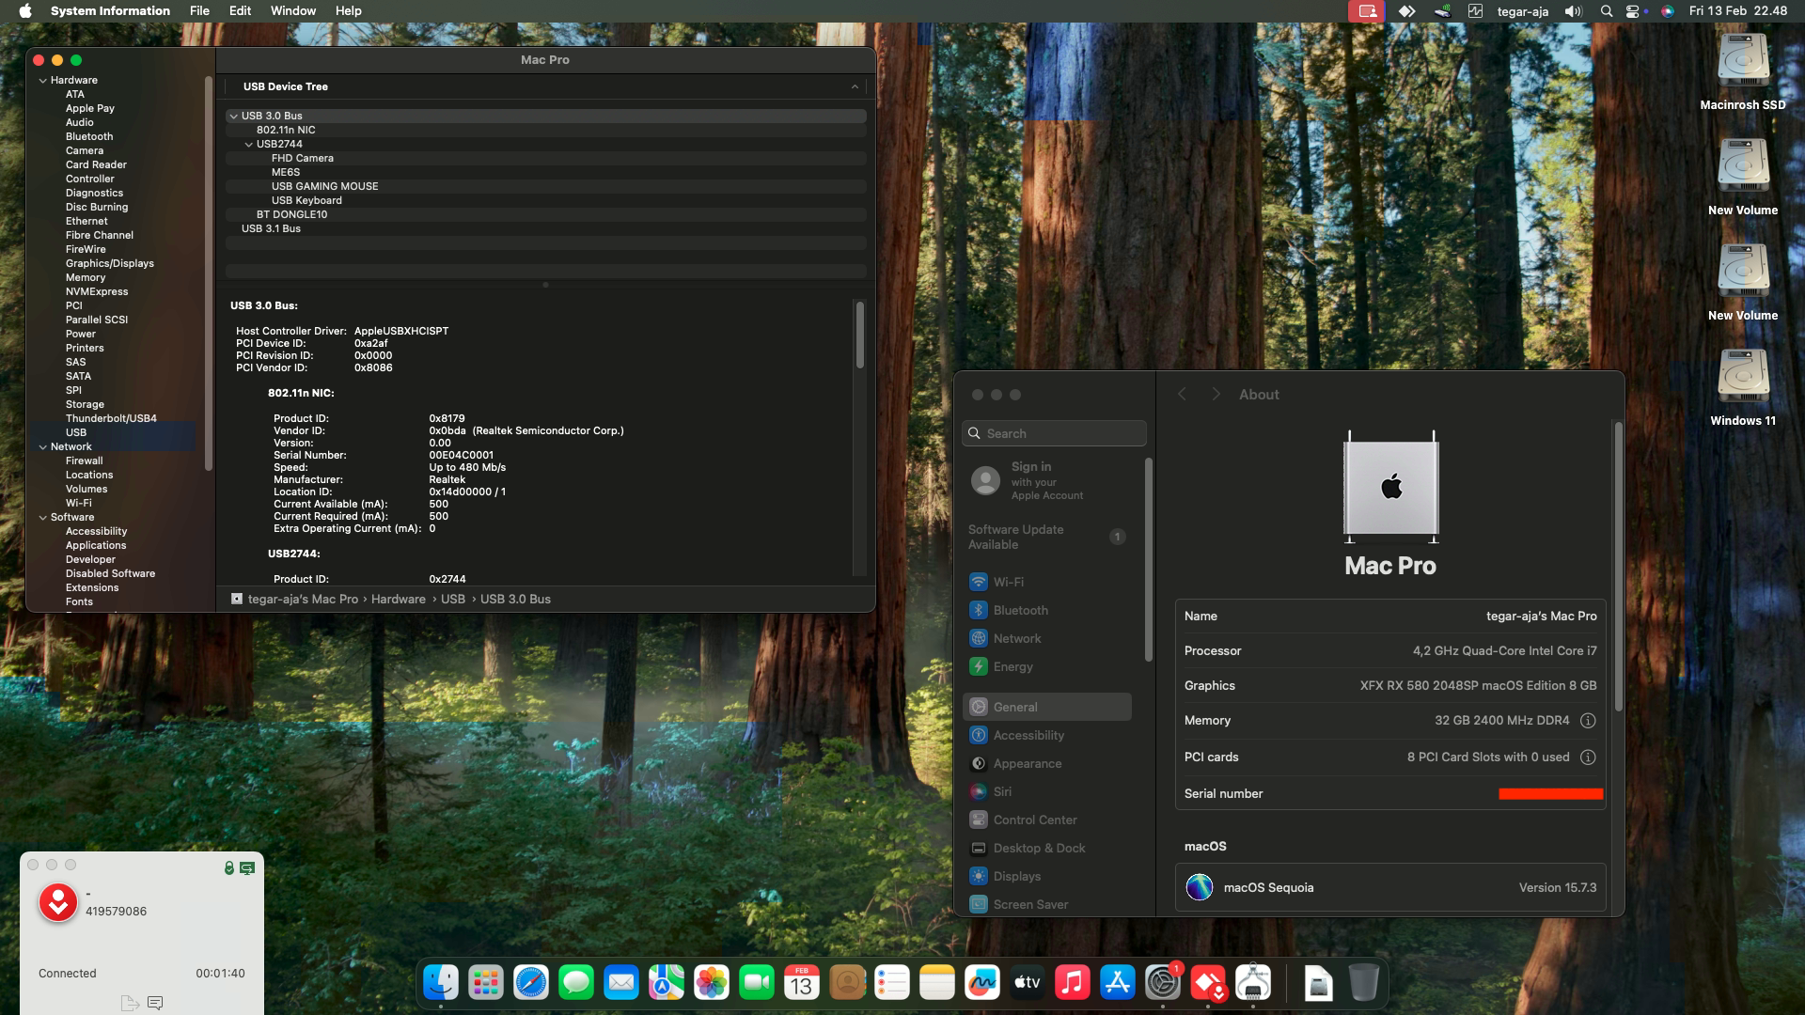Open Wi-Fi settings in System Settings sidebar

coord(1047,582)
